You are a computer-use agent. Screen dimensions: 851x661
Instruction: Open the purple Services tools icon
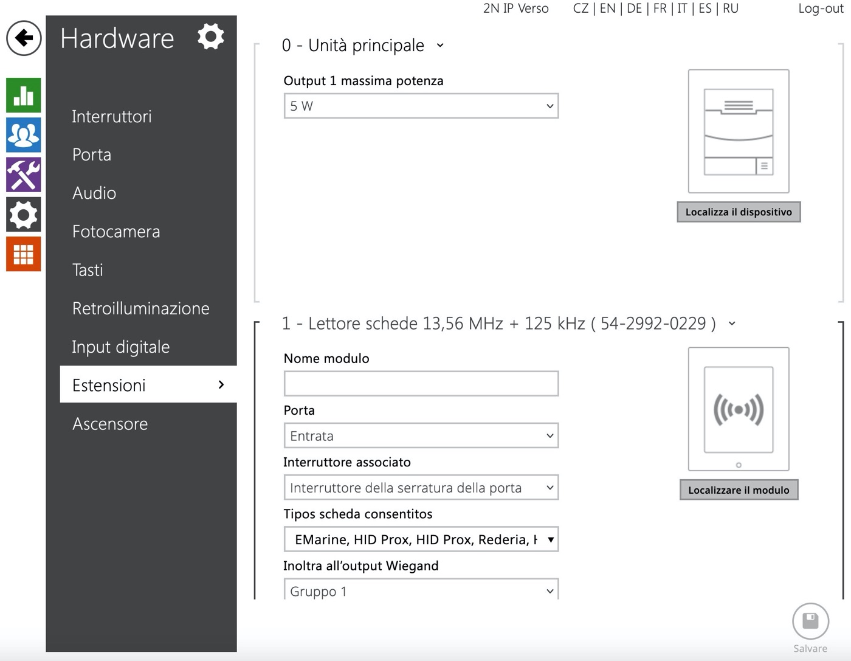pyautogui.click(x=24, y=175)
